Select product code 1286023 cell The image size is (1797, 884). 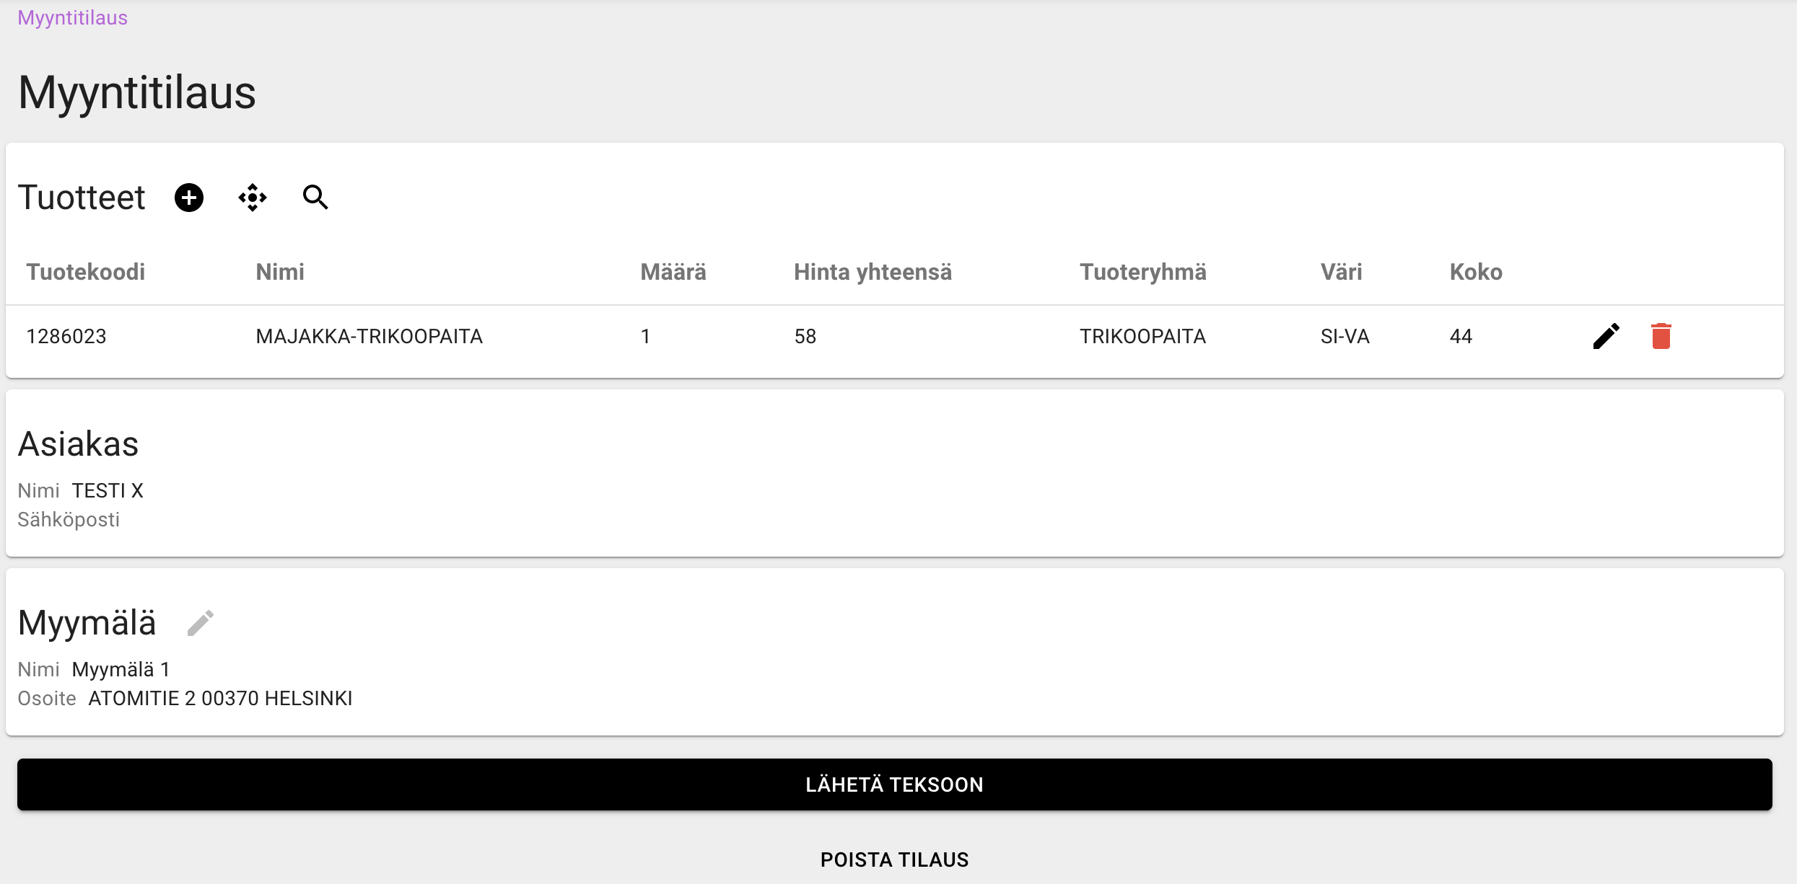tap(66, 336)
